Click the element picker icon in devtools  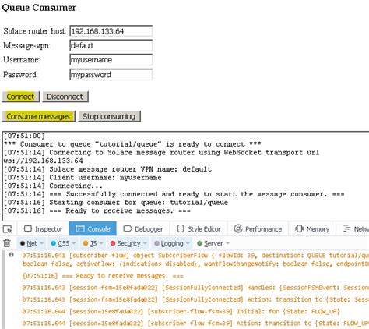[8, 229]
